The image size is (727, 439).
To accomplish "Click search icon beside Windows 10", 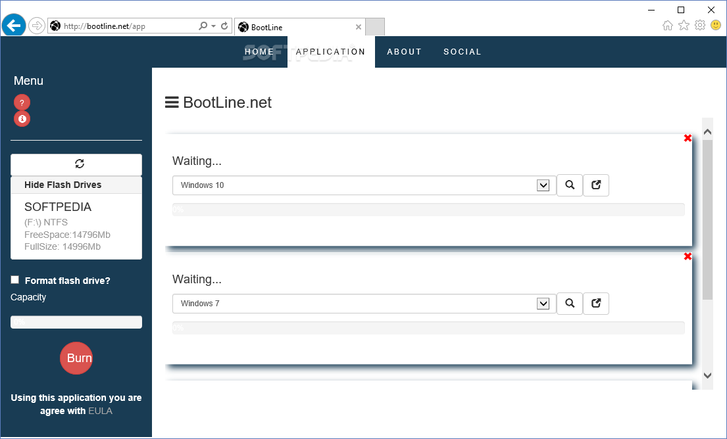I will tap(570, 185).
